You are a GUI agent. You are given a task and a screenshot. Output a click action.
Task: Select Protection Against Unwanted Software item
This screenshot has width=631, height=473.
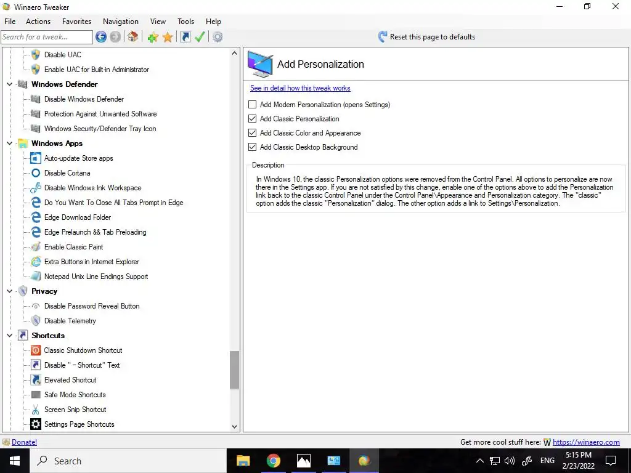coord(100,114)
